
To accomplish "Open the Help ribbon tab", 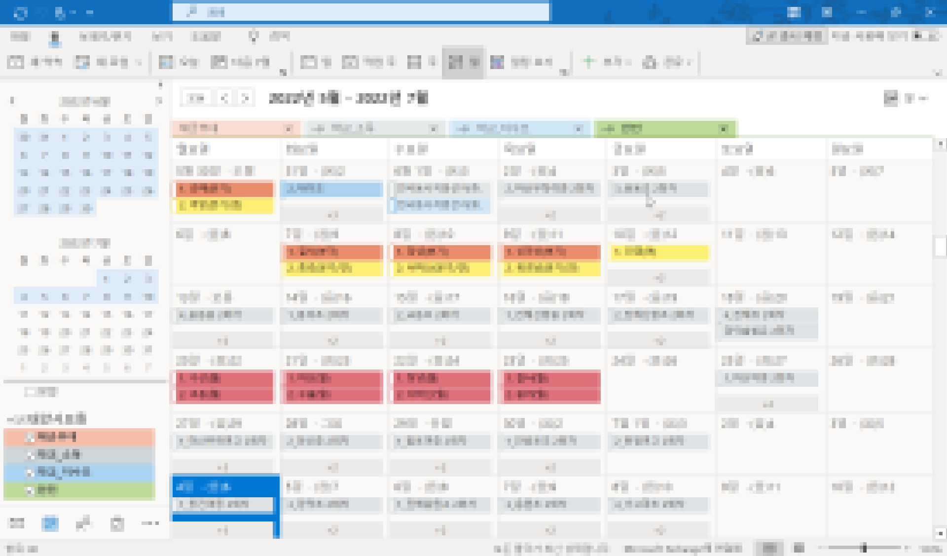I will click(206, 37).
